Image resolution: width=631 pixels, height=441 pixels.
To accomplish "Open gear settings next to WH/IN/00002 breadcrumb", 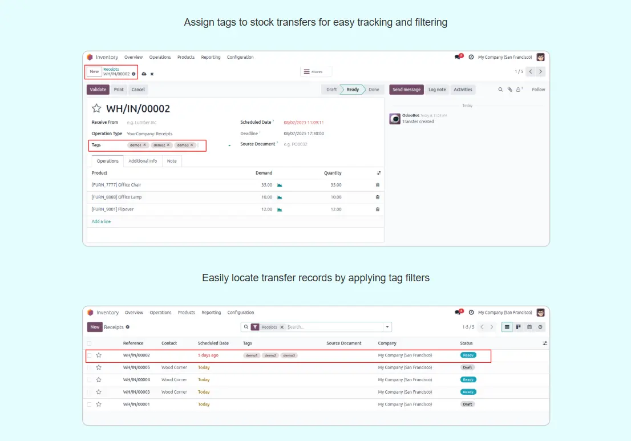I will click(x=134, y=74).
